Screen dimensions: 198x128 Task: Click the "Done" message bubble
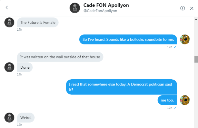(x=25, y=67)
